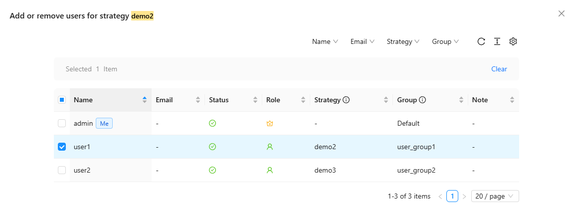Go to page 1 in pagination
The height and width of the screenshot is (219, 573).
pyautogui.click(x=452, y=196)
